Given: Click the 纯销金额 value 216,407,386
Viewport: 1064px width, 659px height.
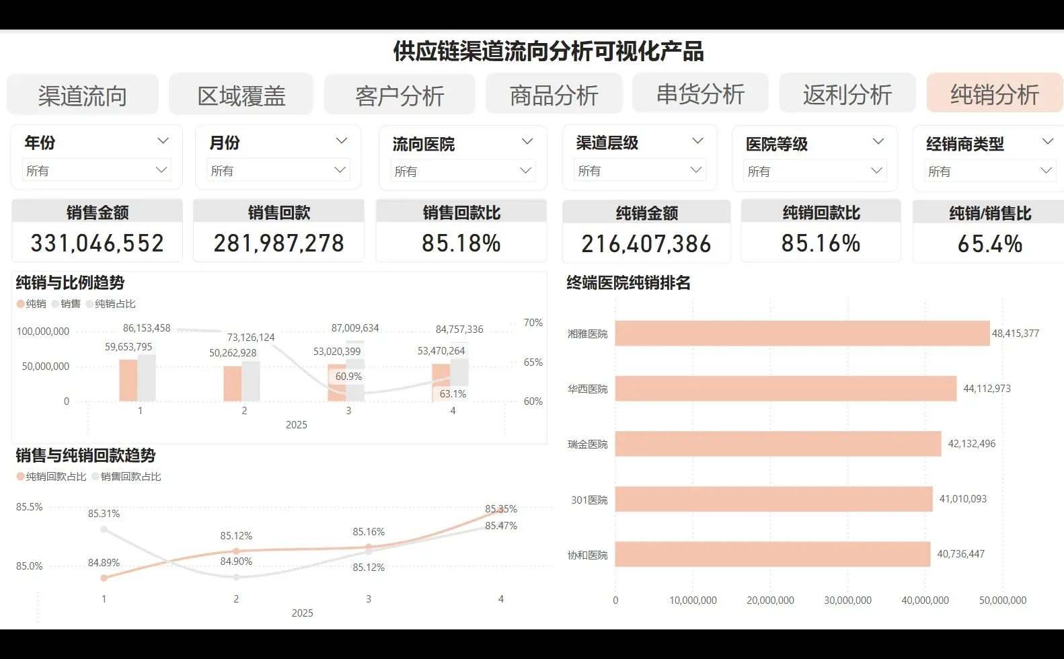Looking at the screenshot, I should click(646, 243).
